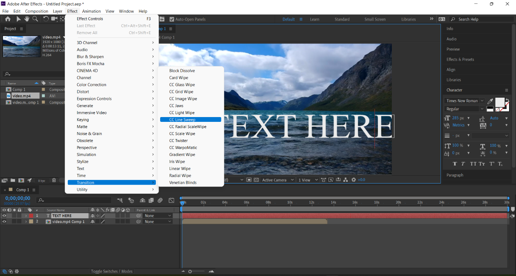Image resolution: width=516 pixels, height=276 pixels.
Task: Click red label color of TEXT HERE layer
Action: (x=31, y=216)
